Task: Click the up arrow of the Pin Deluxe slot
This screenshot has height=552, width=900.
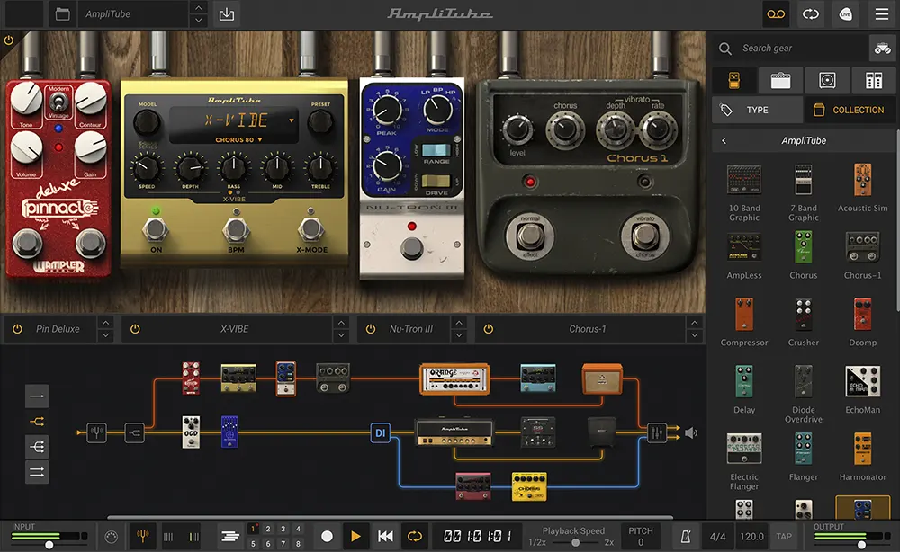Action: coord(105,323)
